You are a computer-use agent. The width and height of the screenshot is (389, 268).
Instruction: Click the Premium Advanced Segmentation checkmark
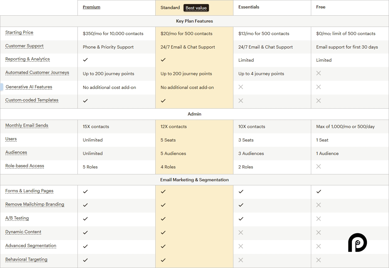pos(85,246)
